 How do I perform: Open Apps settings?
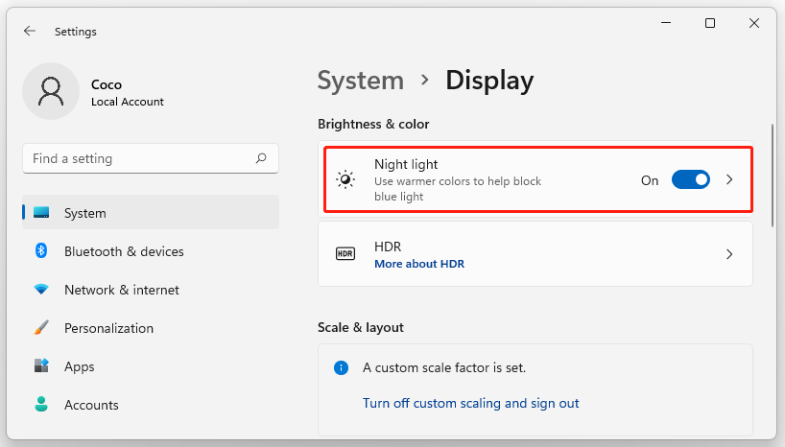pos(151,366)
